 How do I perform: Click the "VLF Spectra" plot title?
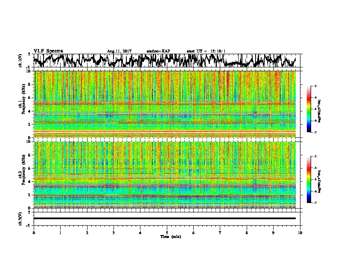point(48,51)
